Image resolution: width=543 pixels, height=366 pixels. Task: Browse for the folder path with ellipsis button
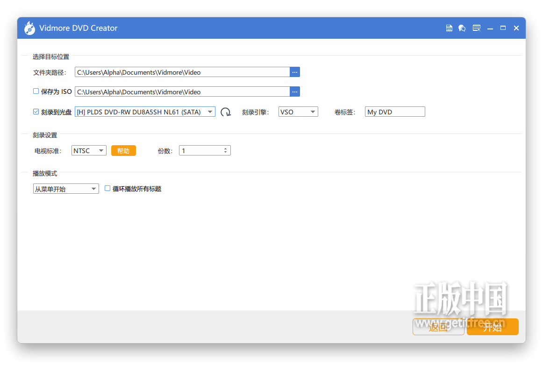pyautogui.click(x=295, y=72)
